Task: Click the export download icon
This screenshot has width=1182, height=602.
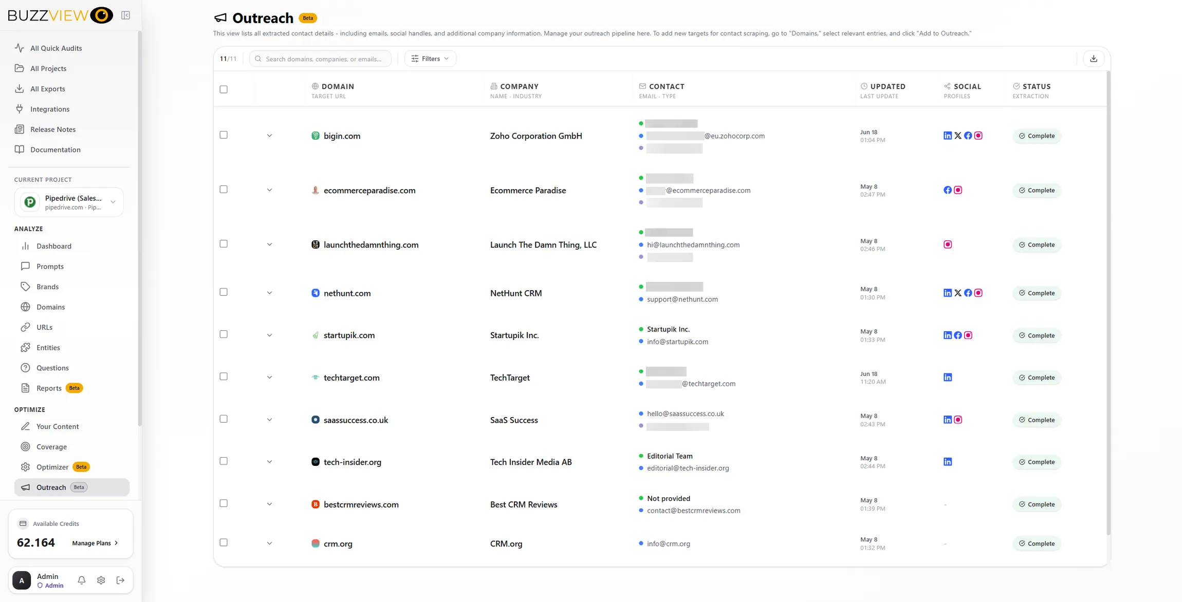Action: point(1093,59)
